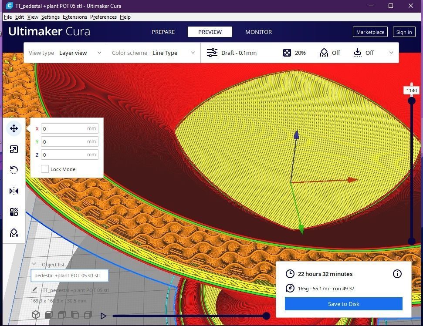Screen dimensions: 423x326
Task: Click the Cura logo in title bar
Action: click(9, 6)
